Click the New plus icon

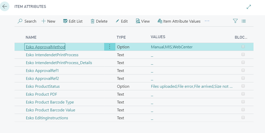(x=44, y=21)
